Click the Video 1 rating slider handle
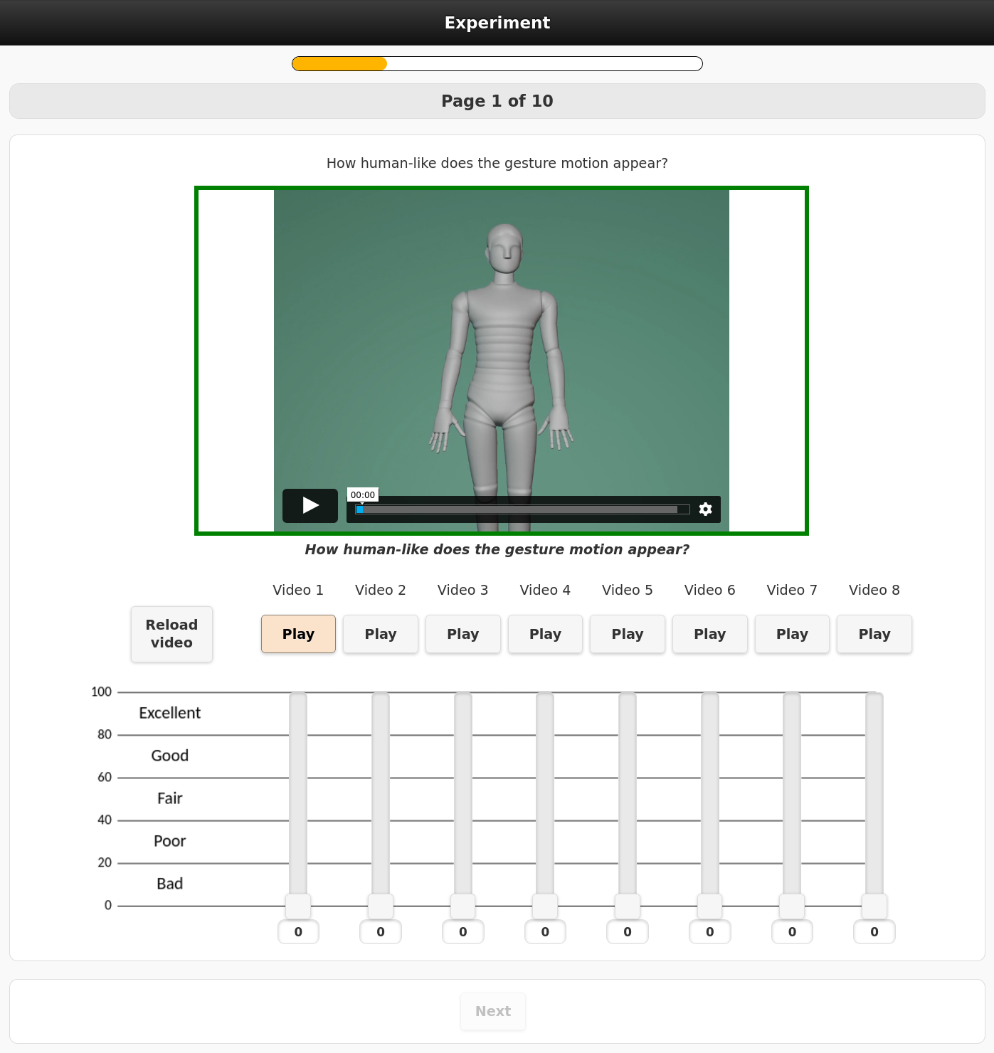This screenshot has height=1053, width=994. pos(298,906)
